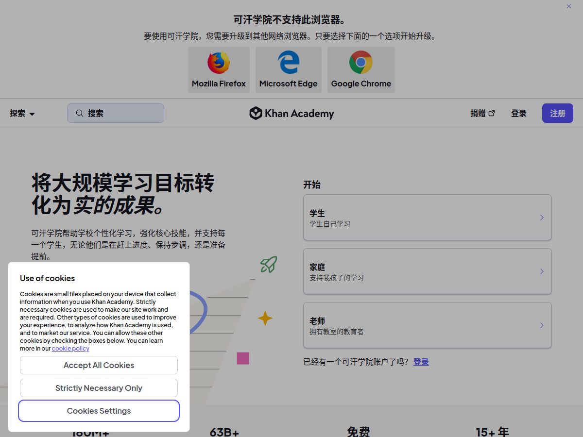
Task: Select the 学生 card
Action: [428, 217]
